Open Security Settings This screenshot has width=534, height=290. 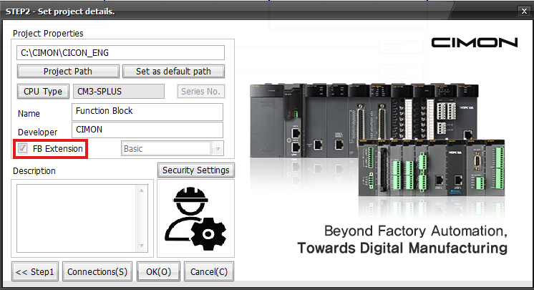[195, 170]
